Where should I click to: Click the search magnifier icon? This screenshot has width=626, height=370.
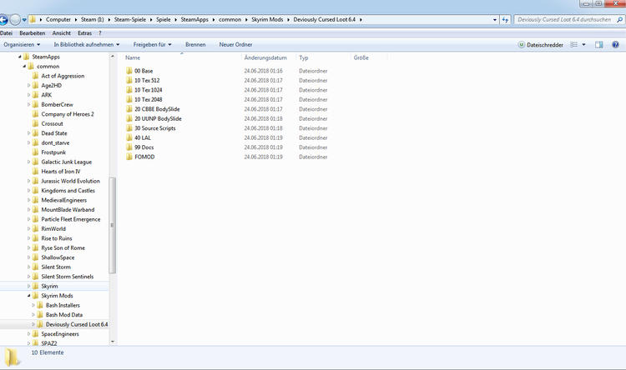tap(619, 19)
